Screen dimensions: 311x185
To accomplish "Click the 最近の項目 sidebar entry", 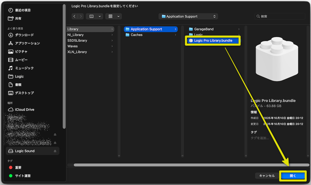I will (24, 10).
